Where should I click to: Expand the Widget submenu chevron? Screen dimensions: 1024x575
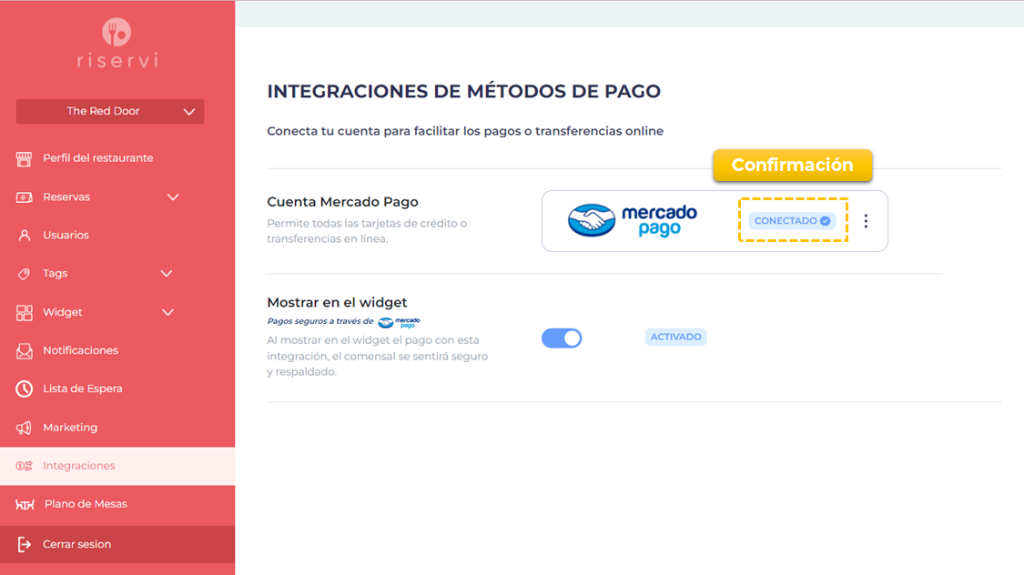(167, 313)
